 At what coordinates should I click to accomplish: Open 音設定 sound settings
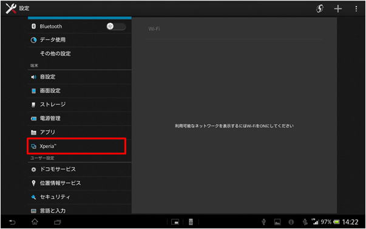click(x=80, y=77)
